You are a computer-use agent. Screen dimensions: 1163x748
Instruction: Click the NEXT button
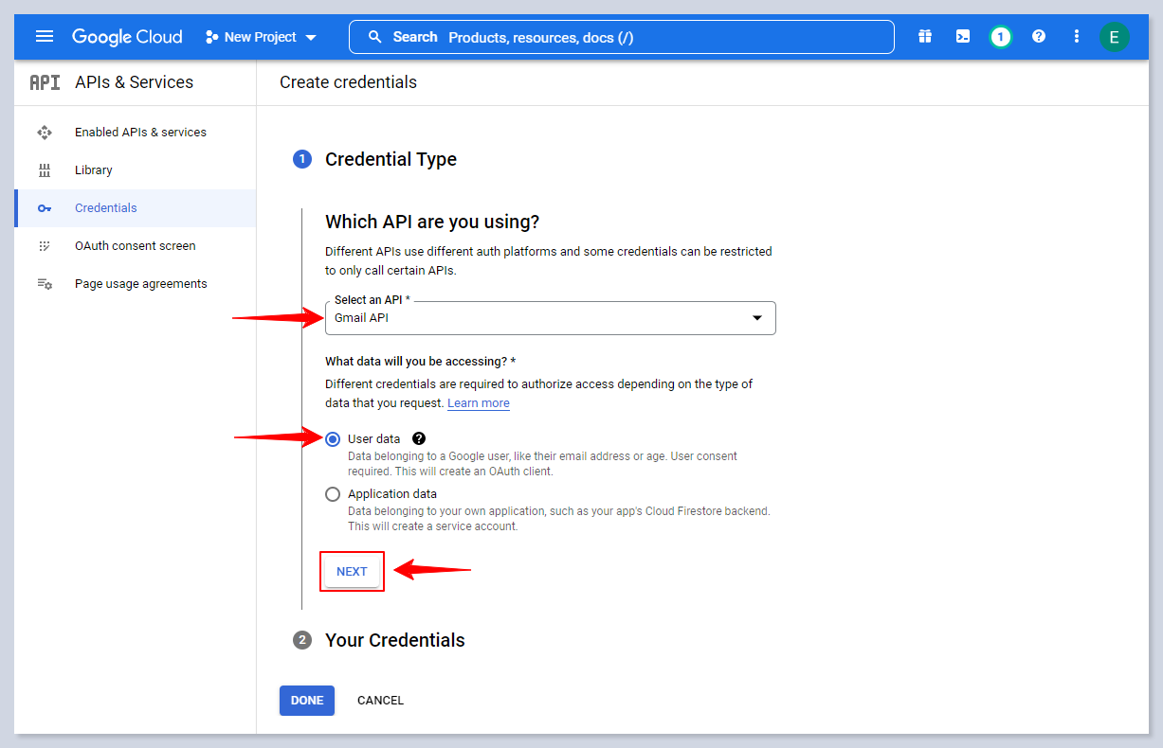352,572
